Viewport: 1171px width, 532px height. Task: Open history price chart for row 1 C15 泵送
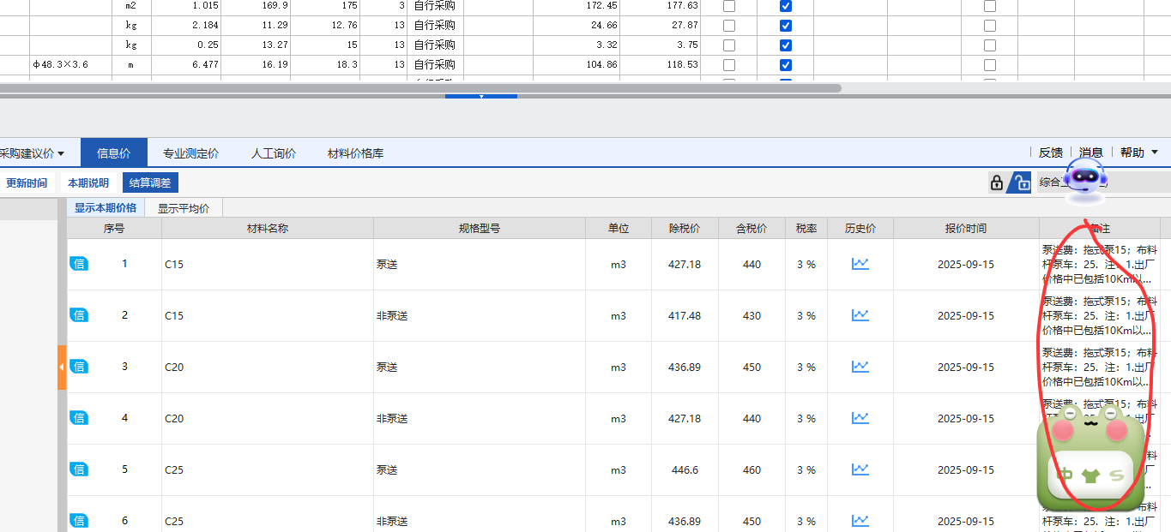860,264
